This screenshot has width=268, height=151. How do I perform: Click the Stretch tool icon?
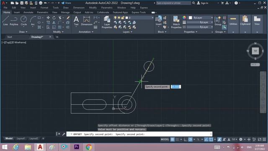tap(48, 27)
